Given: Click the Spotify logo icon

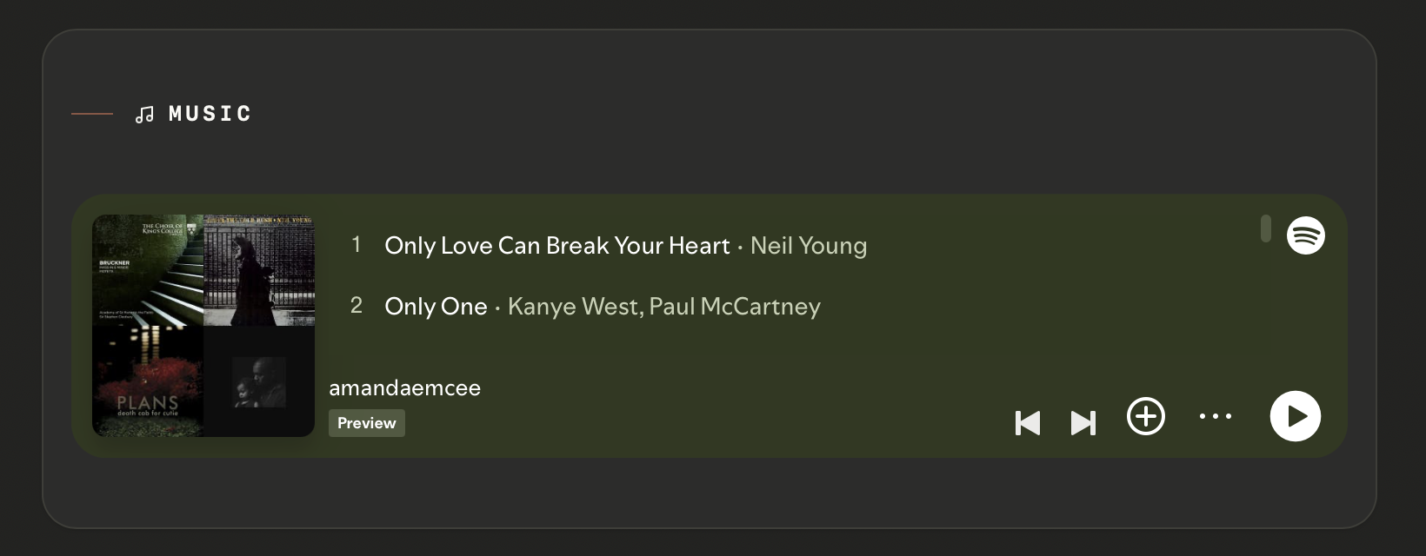Looking at the screenshot, I should [1305, 235].
